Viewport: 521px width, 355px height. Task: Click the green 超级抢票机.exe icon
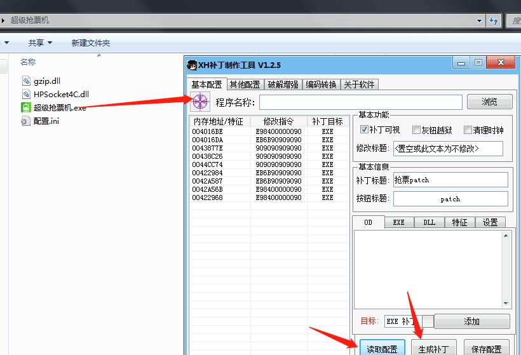click(x=26, y=107)
